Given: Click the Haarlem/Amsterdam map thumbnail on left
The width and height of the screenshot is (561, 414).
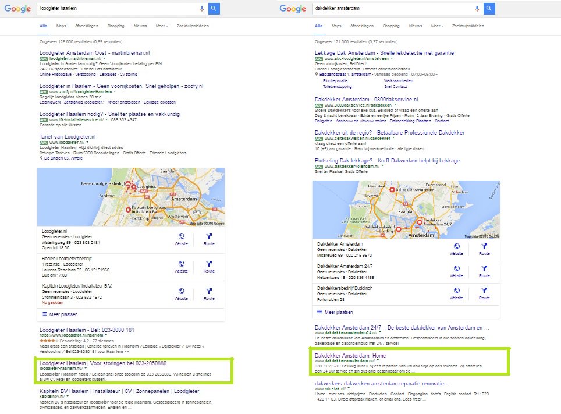Looking at the screenshot, I should coord(131,197).
